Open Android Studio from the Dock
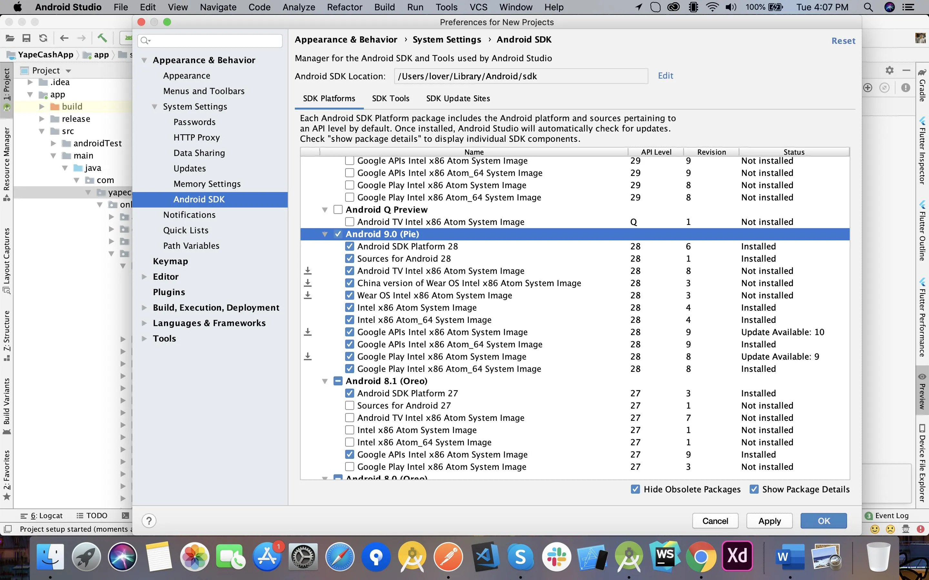Image resolution: width=929 pixels, height=580 pixels. pyautogui.click(x=628, y=556)
